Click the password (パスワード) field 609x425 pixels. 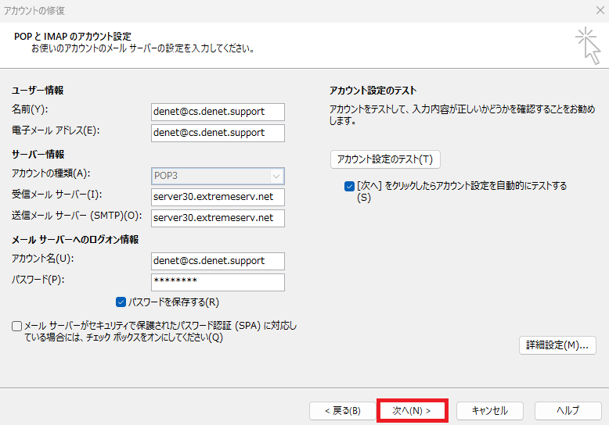(218, 282)
